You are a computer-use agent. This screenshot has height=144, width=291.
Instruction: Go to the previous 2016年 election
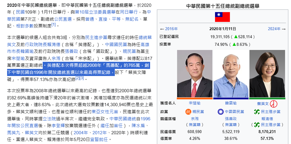[x=171, y=29]
